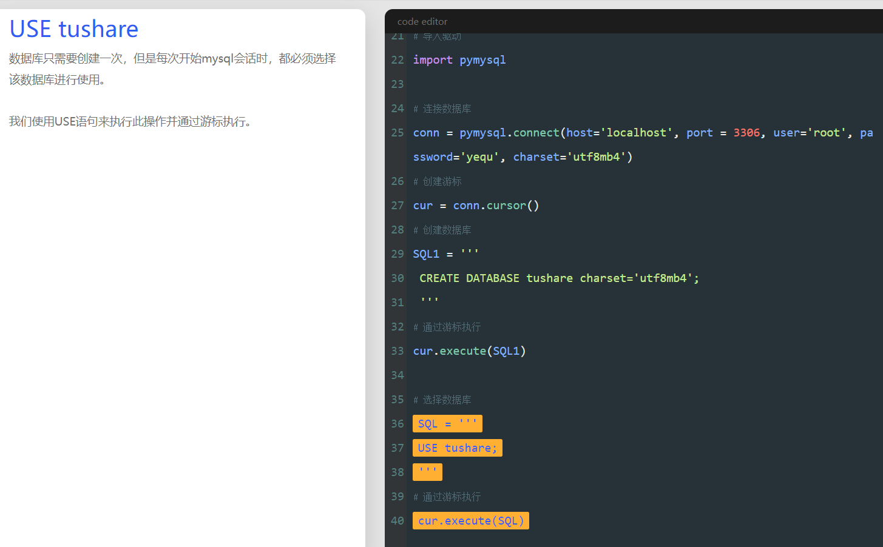The height and width of the screenshot is (547, 883).
Task: Click line number 40 in the gutter
Action: pos(398,520)
